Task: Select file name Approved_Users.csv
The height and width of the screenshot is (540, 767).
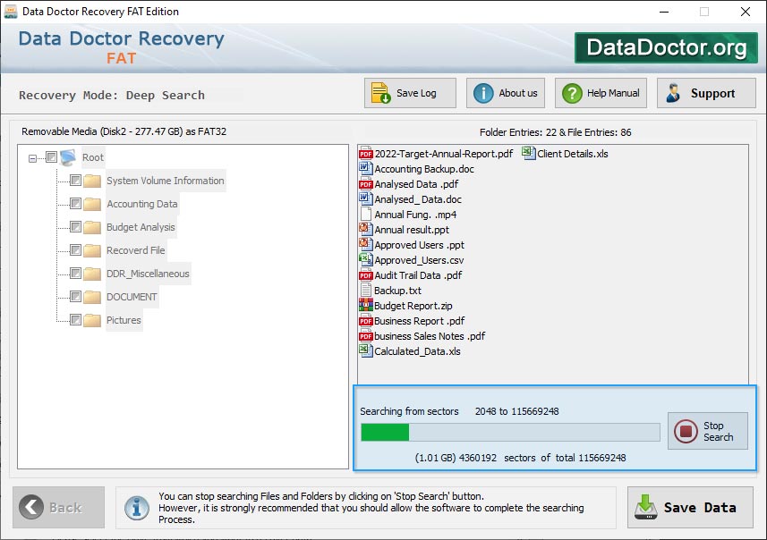Action: click(419, 260)
